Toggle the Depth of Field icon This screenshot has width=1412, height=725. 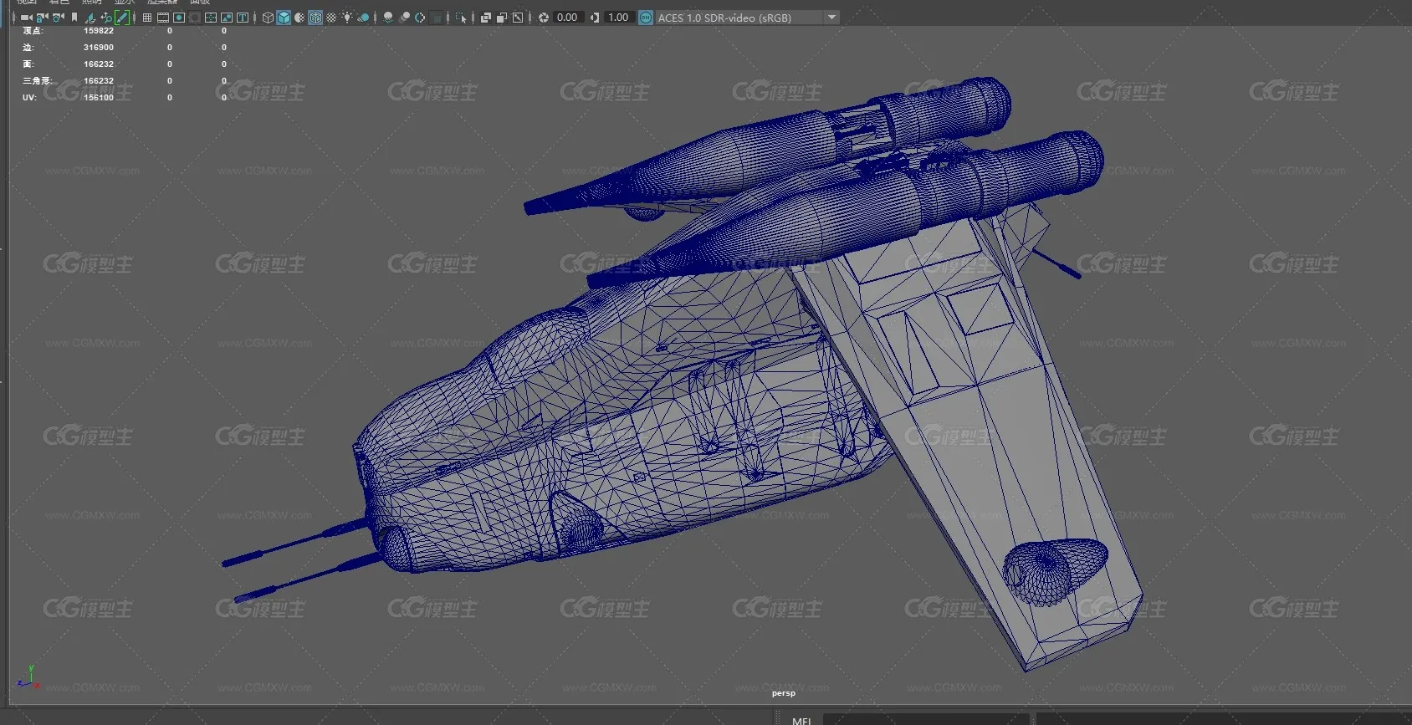(436, 18)
